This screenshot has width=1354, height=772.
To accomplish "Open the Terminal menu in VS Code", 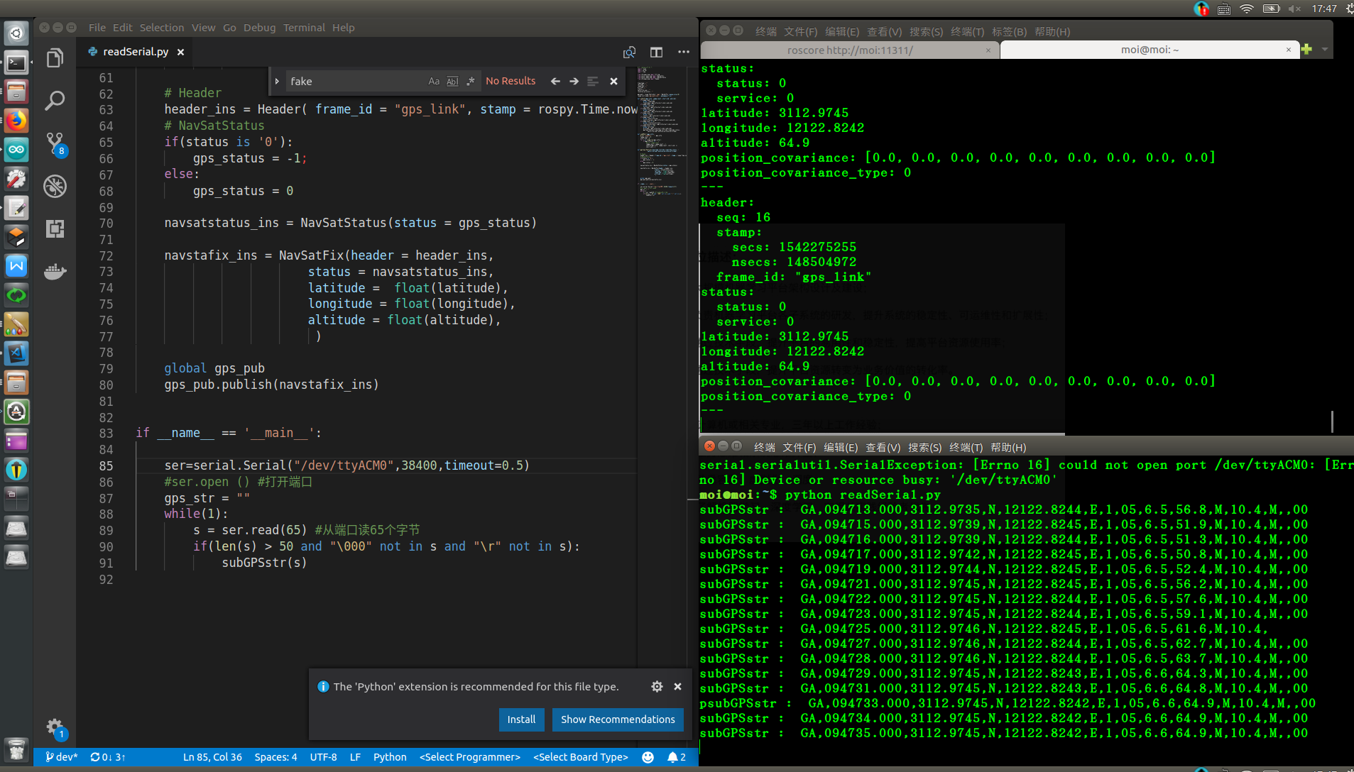I will click(304, 28).
